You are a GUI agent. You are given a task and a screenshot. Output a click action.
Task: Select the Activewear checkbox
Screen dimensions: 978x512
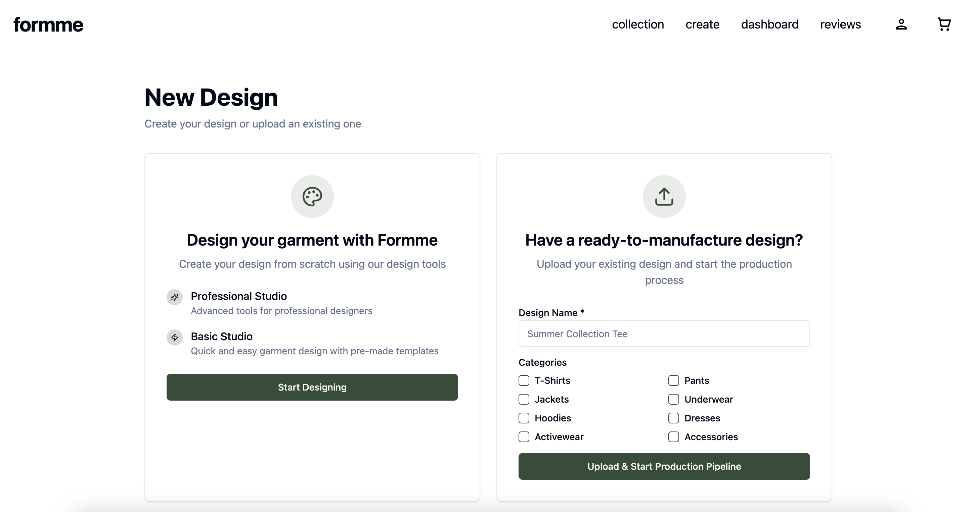click(524, 437)
